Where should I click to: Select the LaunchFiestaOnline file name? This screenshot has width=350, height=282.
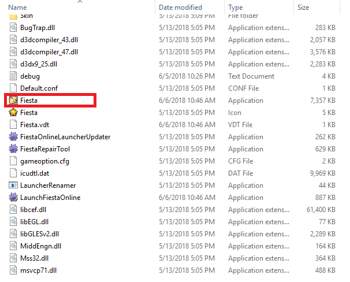pos(50,198)
